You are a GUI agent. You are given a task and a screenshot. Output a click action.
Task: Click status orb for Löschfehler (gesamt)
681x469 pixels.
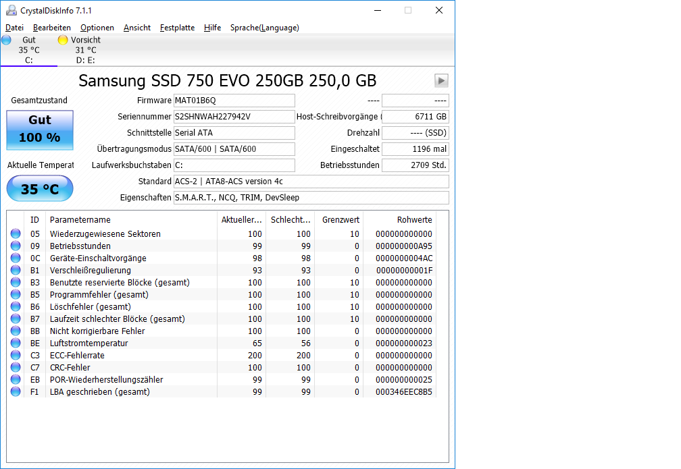click(16, 306)
